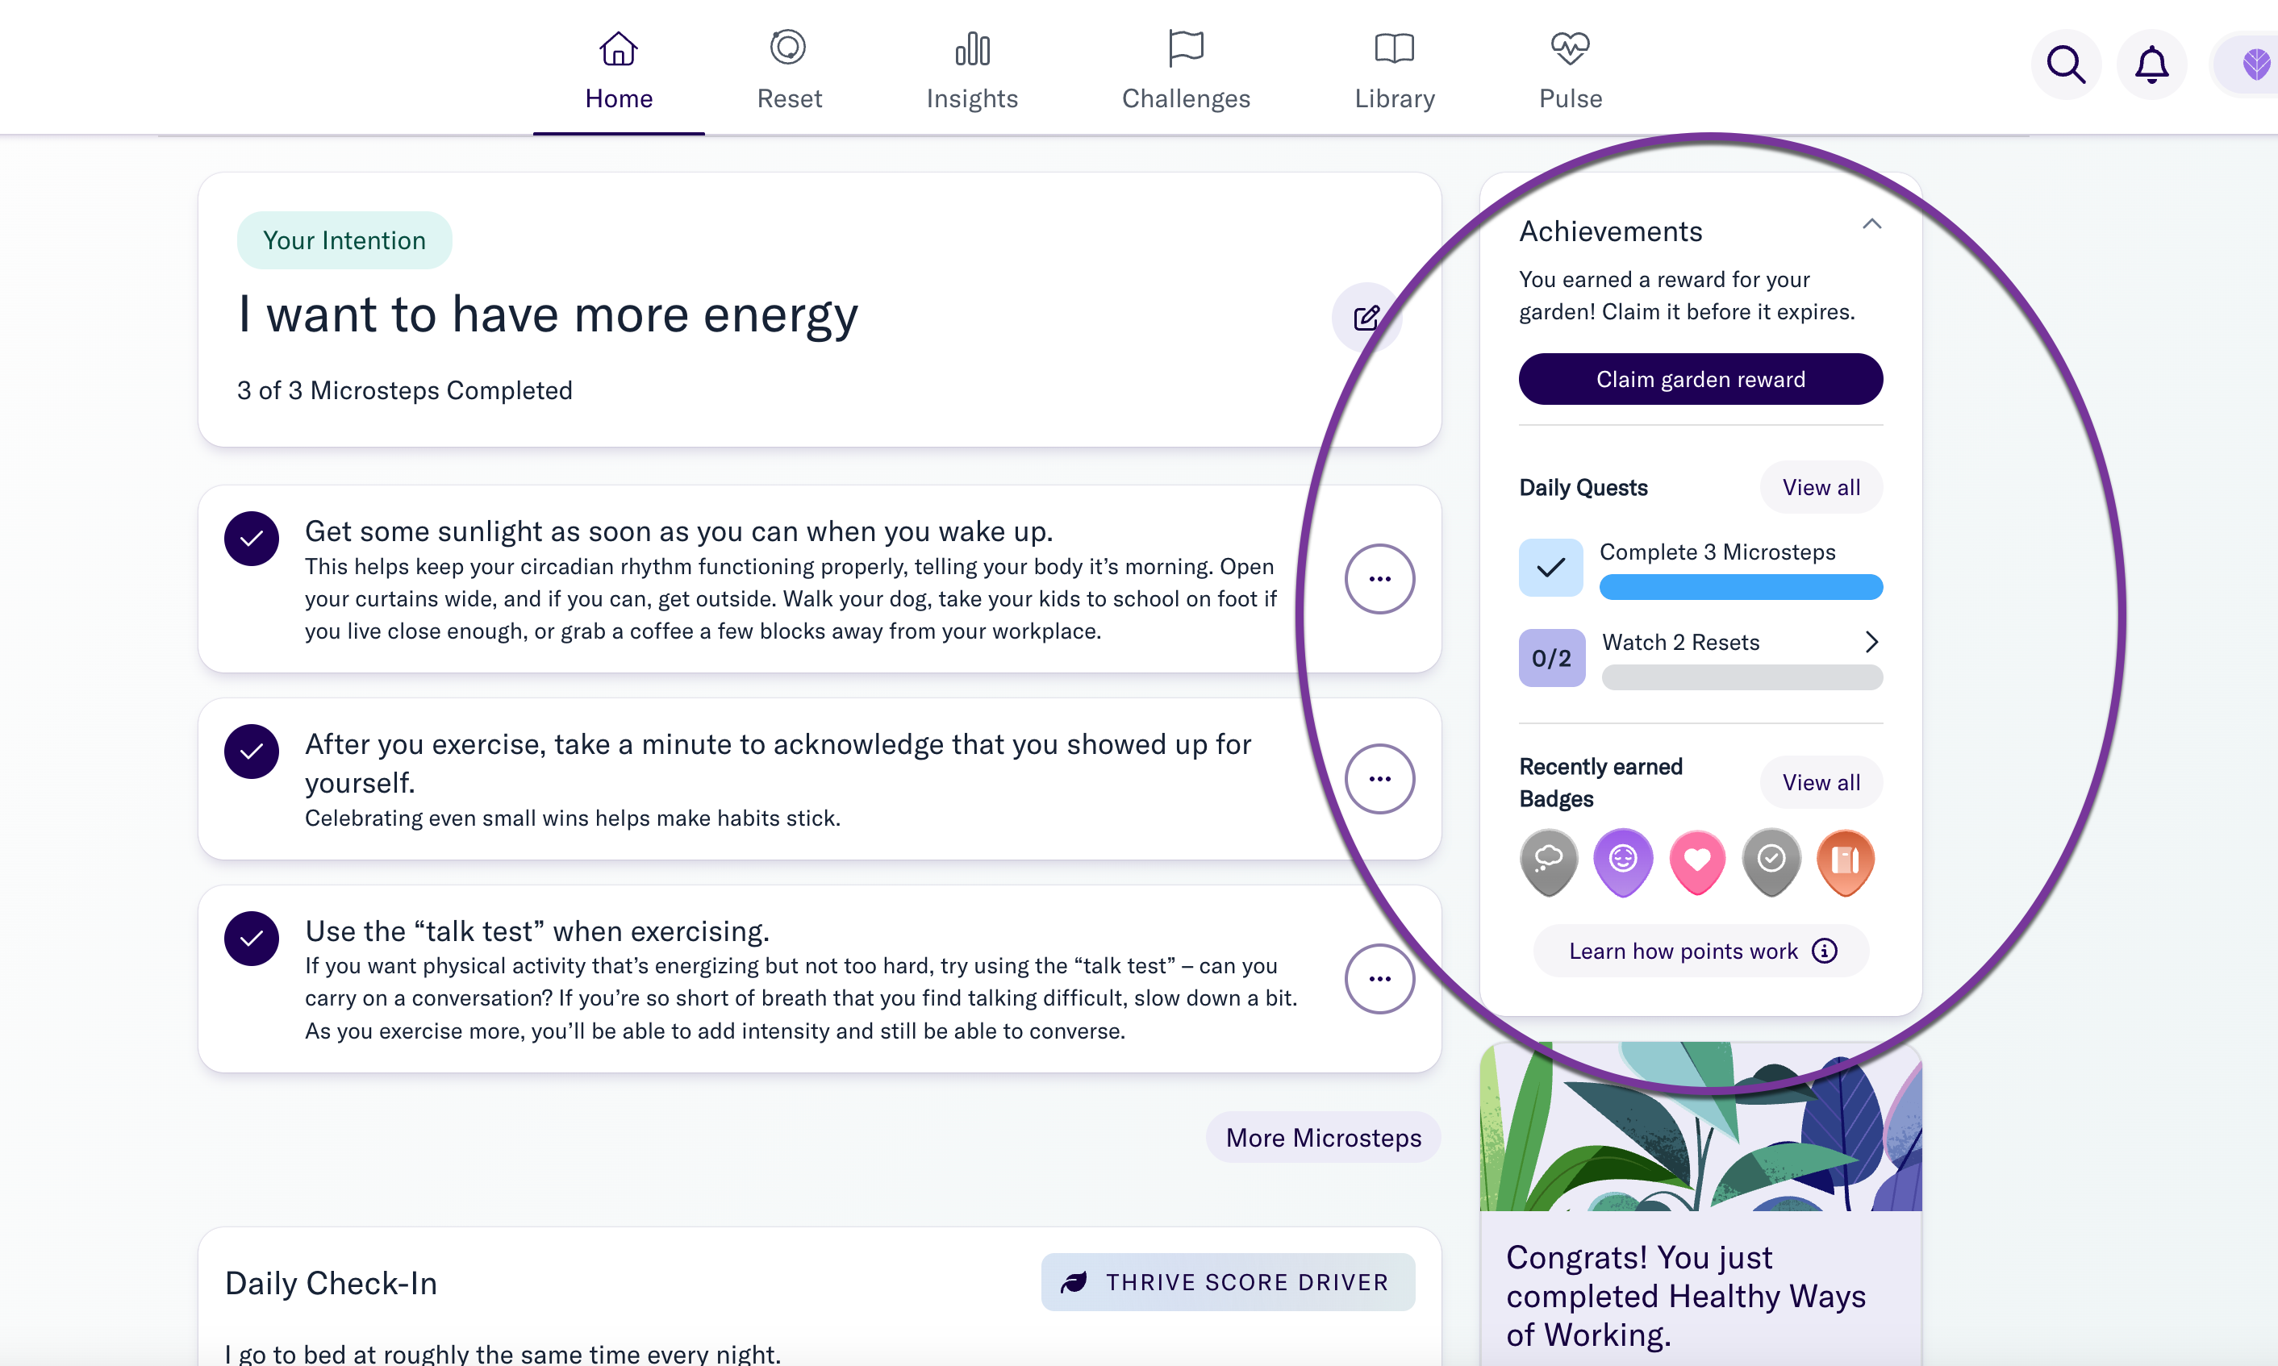The image size is (2278, 1366).
Task: Click the edit intention pencil icon
Action: coord(1366,318)
